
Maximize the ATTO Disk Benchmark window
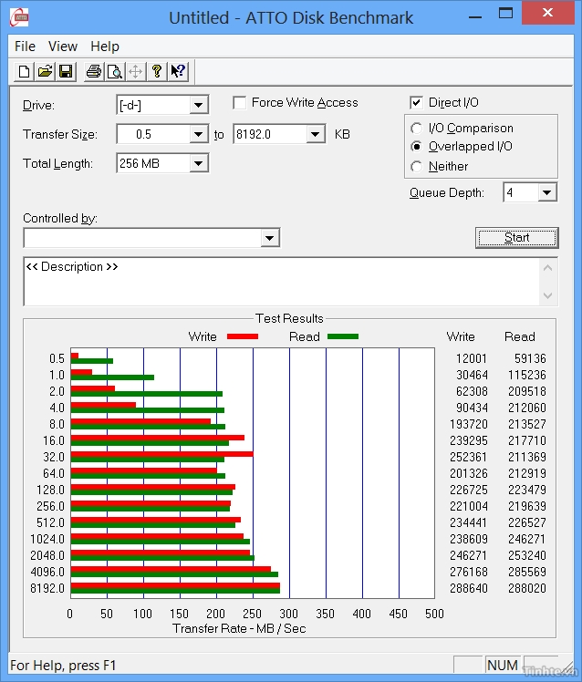[505, 14]
